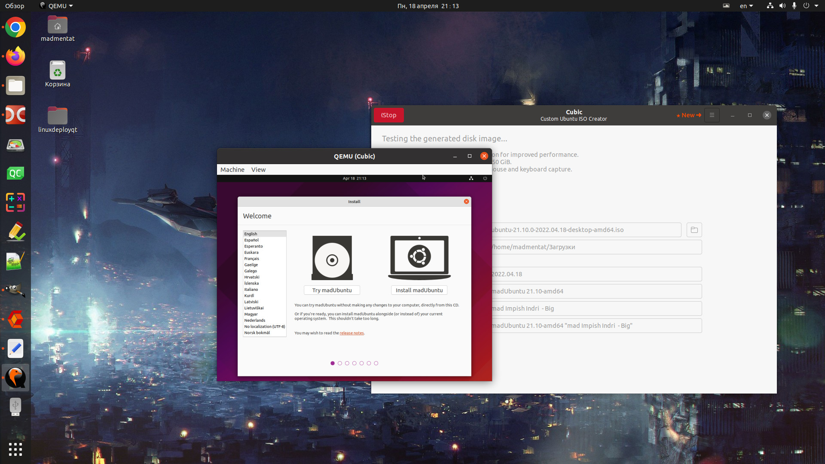Click the microphone icon in top bar
Image resolution: width=825 pixels, height=464 pixels.
[794, 6]
